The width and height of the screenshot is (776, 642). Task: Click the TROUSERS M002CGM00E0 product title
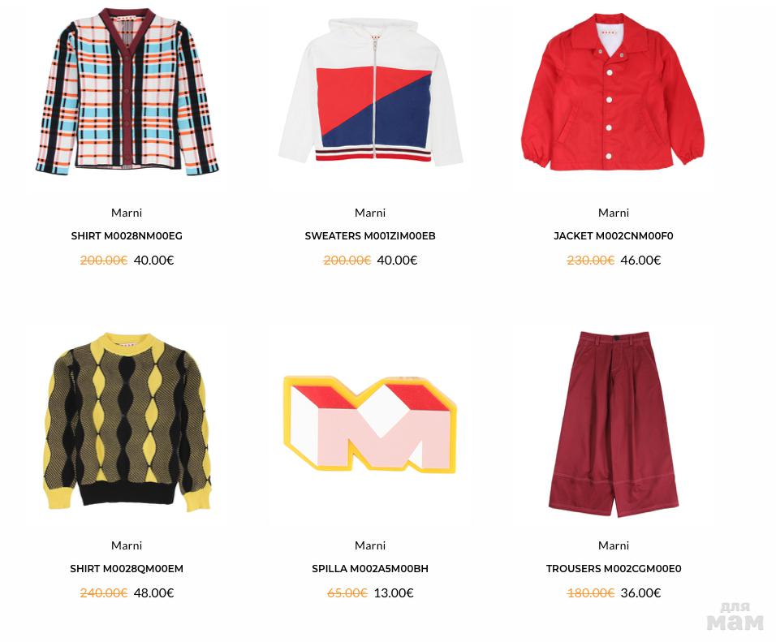(614, 569)
